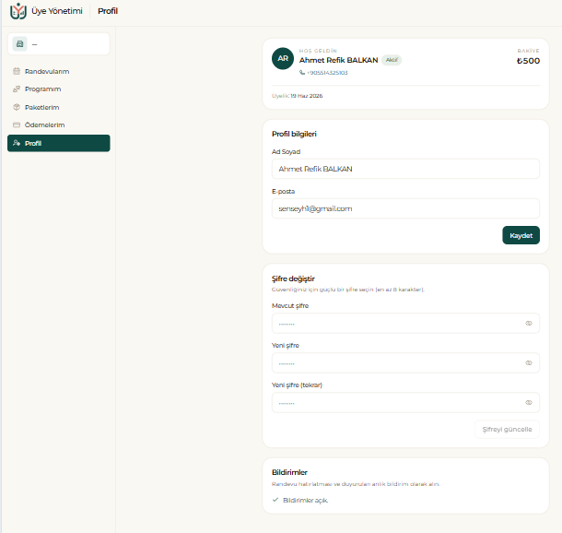Click the Paketlerim box icon
Screen dimensions: 562x533
coord(17,107)
